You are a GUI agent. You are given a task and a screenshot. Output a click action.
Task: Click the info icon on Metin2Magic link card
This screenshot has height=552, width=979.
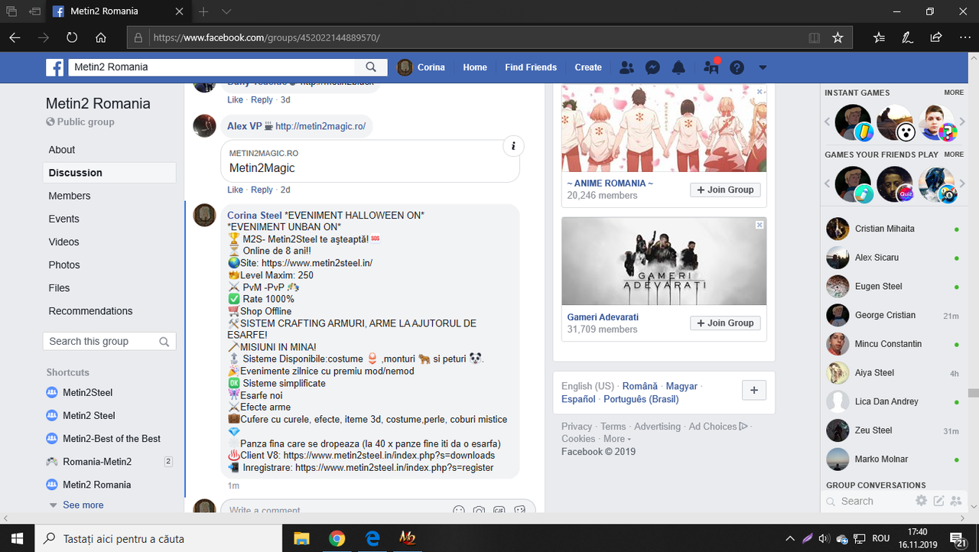click(513, 146)
